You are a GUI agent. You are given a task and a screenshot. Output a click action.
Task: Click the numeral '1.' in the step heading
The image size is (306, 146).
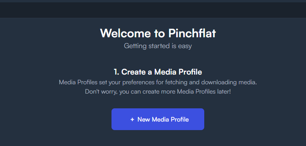[x=117, y=72]
